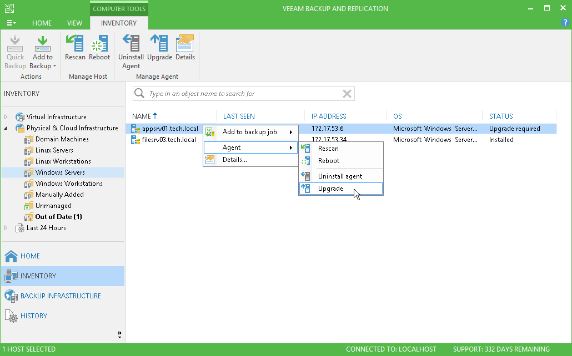Click the Windows Servers folder icon

(28, 172)
